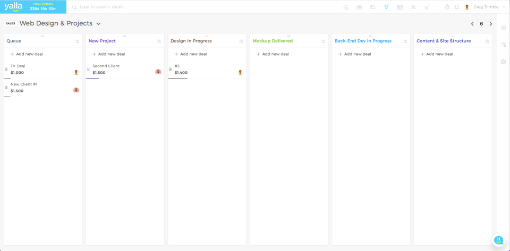The height and width of the screenshot is (251, 510).
Task: Add new deal in Back-End Dev column
Action: click(x=355, y=54)
